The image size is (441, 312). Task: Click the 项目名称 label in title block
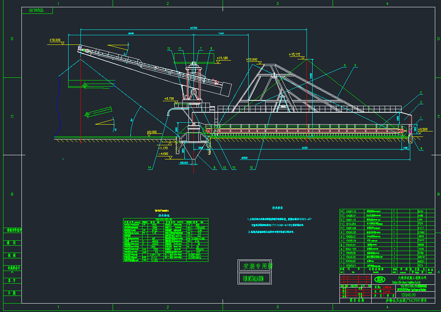tap(357, 301)
